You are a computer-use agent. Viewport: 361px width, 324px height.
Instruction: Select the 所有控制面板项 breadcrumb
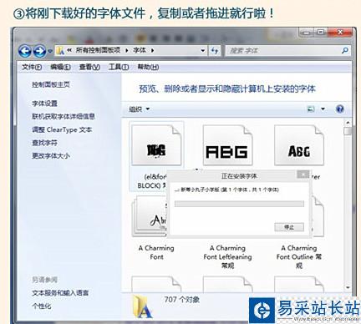click(98, 50)
